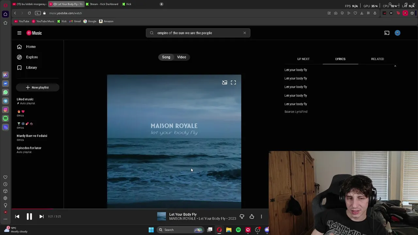Viewport: 418px width, 235px height.
Task: Click the Windows taskbar Search box
Action: click(x=180, y=230)
